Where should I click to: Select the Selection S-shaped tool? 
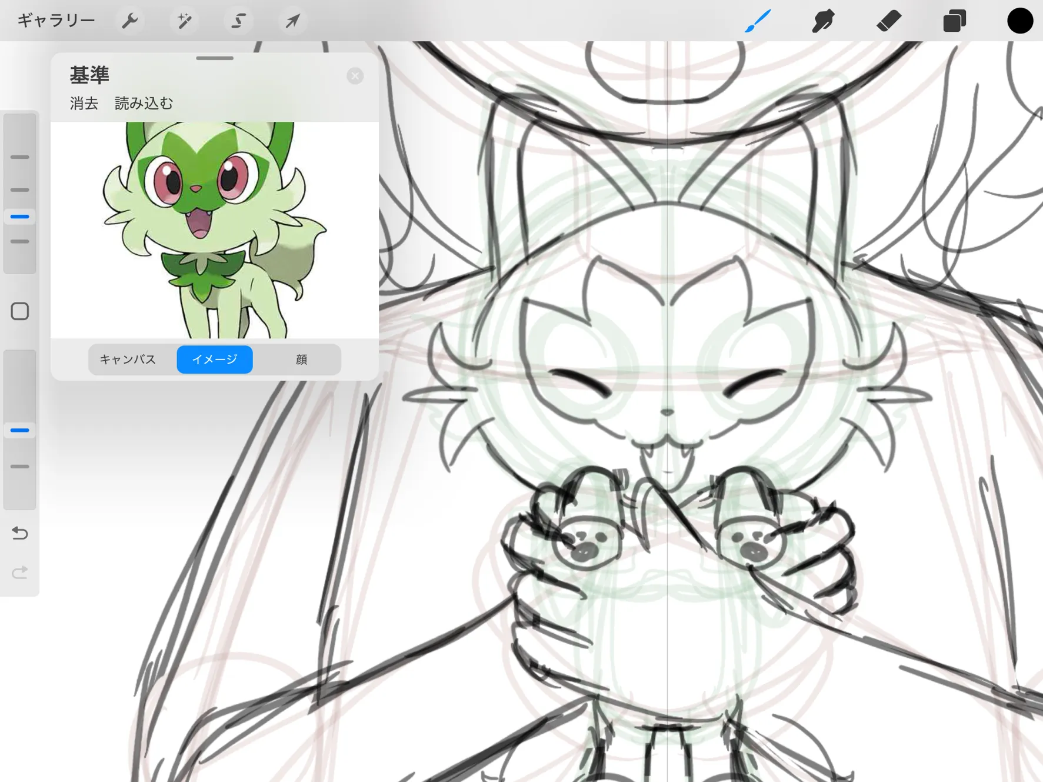[x=238, y=21]
